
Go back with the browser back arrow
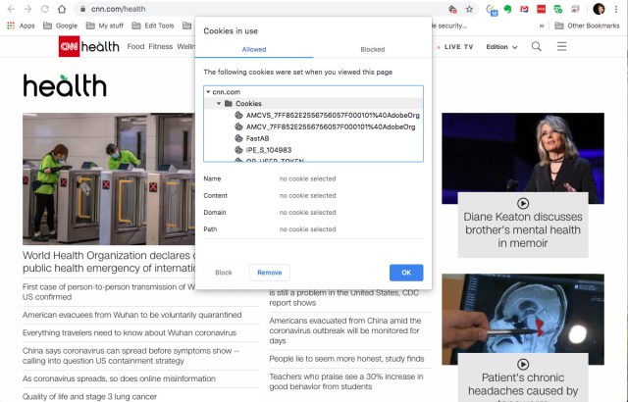coord(11,9)
